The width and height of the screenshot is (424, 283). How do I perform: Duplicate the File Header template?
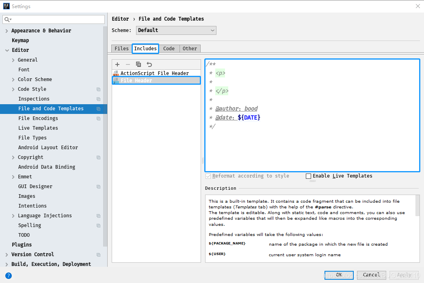(x=138, y=64)
